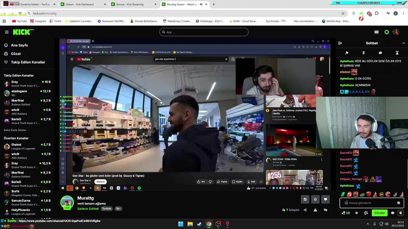Open Steam from taskbar
Image resolution: width=408 pixels, height=229 pixels.
point(199,224)
